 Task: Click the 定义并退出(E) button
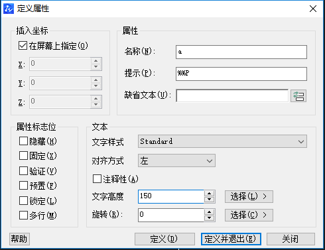click(x=231, y=239)
